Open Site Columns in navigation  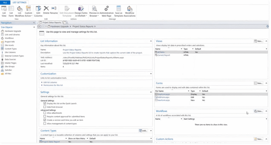point(10,52)
